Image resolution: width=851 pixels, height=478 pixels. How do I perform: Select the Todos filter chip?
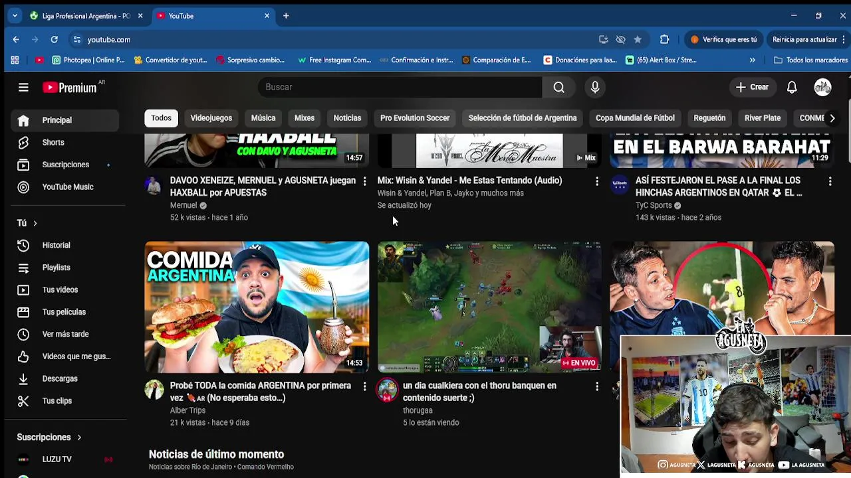point(161,118)
